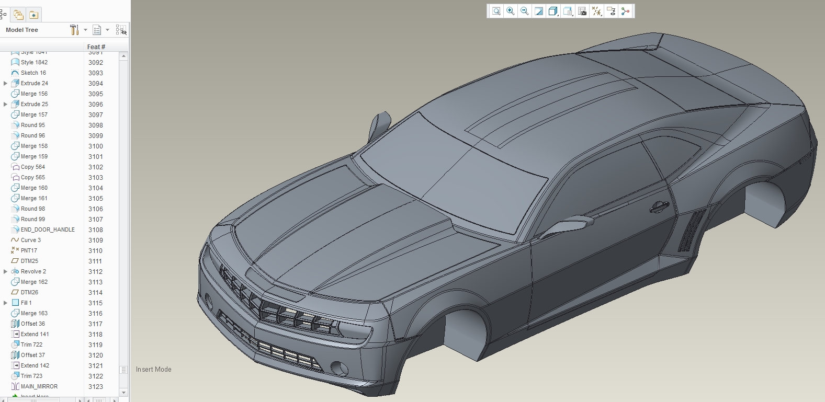The image size is (825, 402).
Task: Click the model tree scroll-up arrow
Action: coord(123,55)
